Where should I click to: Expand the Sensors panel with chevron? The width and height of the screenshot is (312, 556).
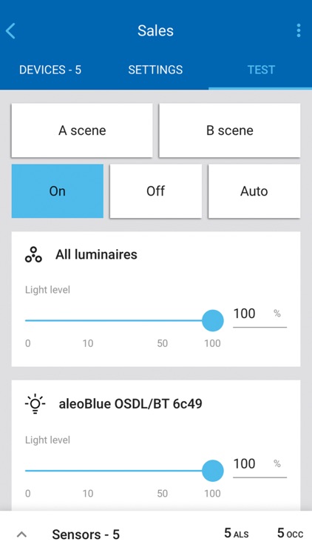tap(22, 534)
